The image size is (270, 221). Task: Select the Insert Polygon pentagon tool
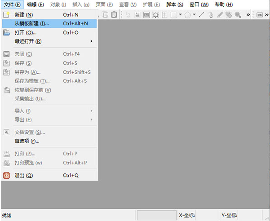click(187, 15)
